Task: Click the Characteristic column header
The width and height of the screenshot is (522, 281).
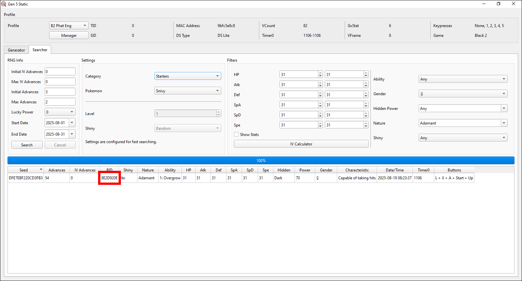Action: pyautogui.click(x=357, y=170)
